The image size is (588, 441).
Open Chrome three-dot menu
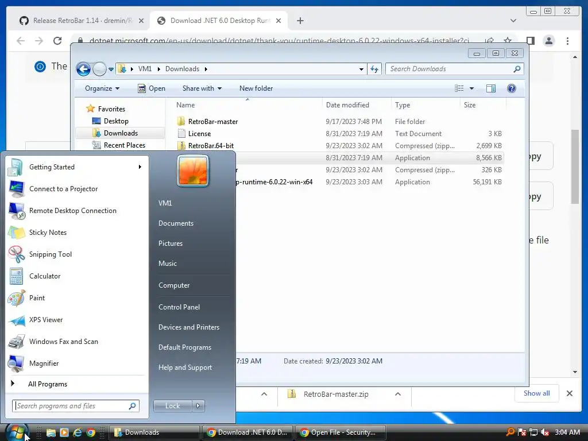click(x=567, y=41)
